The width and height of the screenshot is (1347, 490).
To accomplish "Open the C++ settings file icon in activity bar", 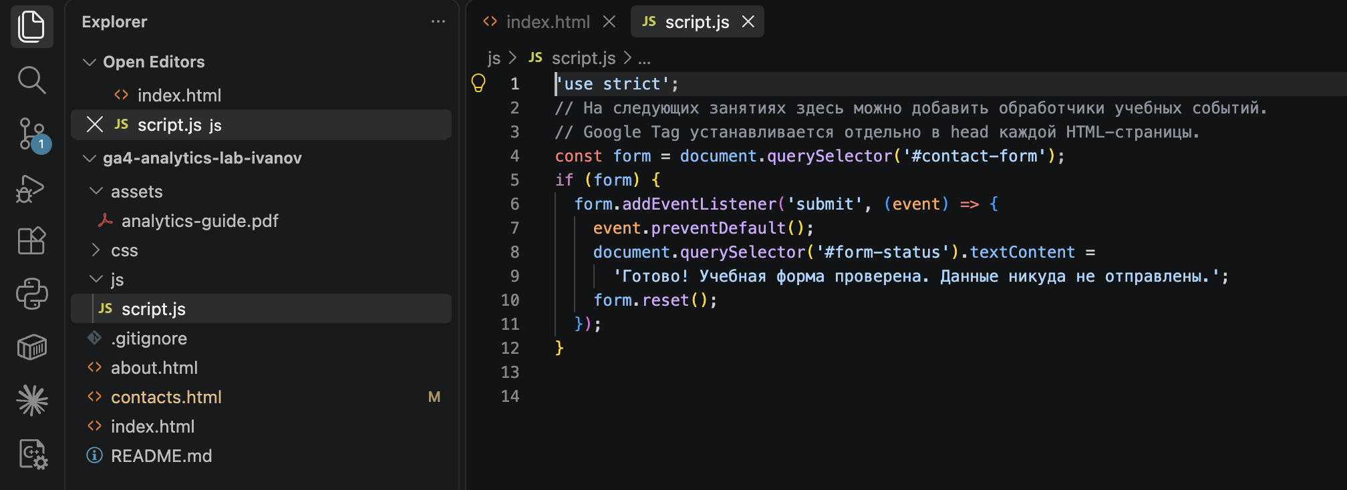I will pyautogui.click(x=31, y=455).
